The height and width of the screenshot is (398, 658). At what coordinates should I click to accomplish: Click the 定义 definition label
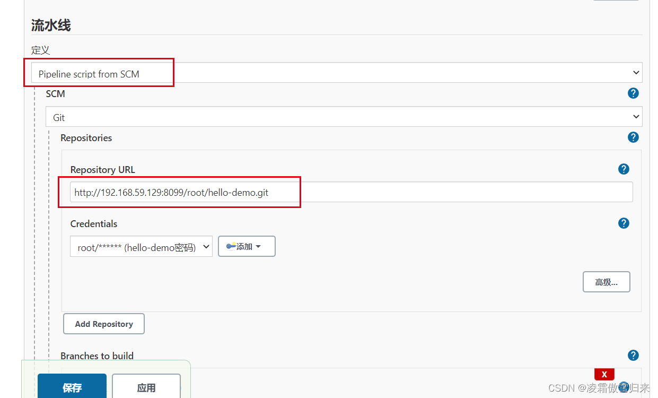[40, 50]
